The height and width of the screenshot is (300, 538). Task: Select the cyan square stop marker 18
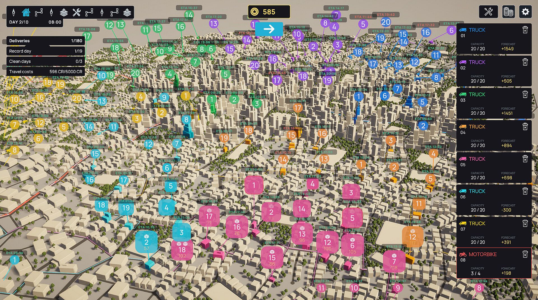pos(101,205)
